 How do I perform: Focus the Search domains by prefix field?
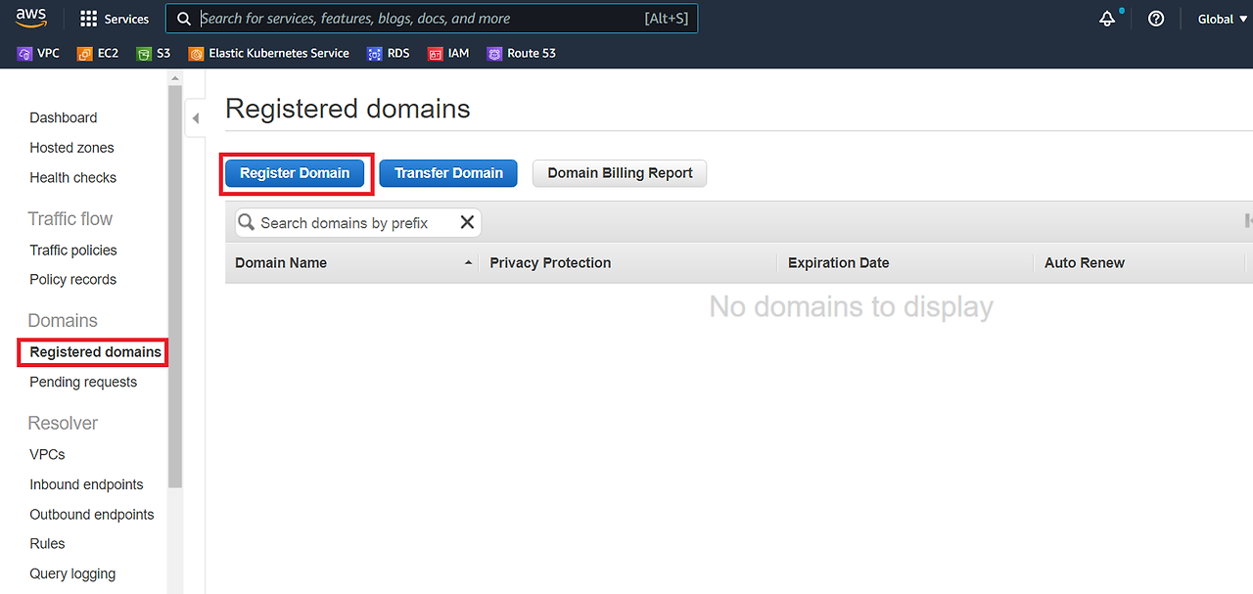[358, 223]
